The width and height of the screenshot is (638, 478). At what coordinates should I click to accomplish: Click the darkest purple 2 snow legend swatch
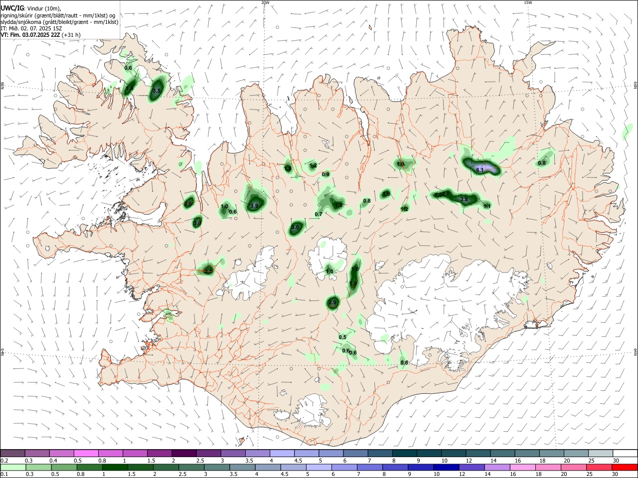(184, 454)
